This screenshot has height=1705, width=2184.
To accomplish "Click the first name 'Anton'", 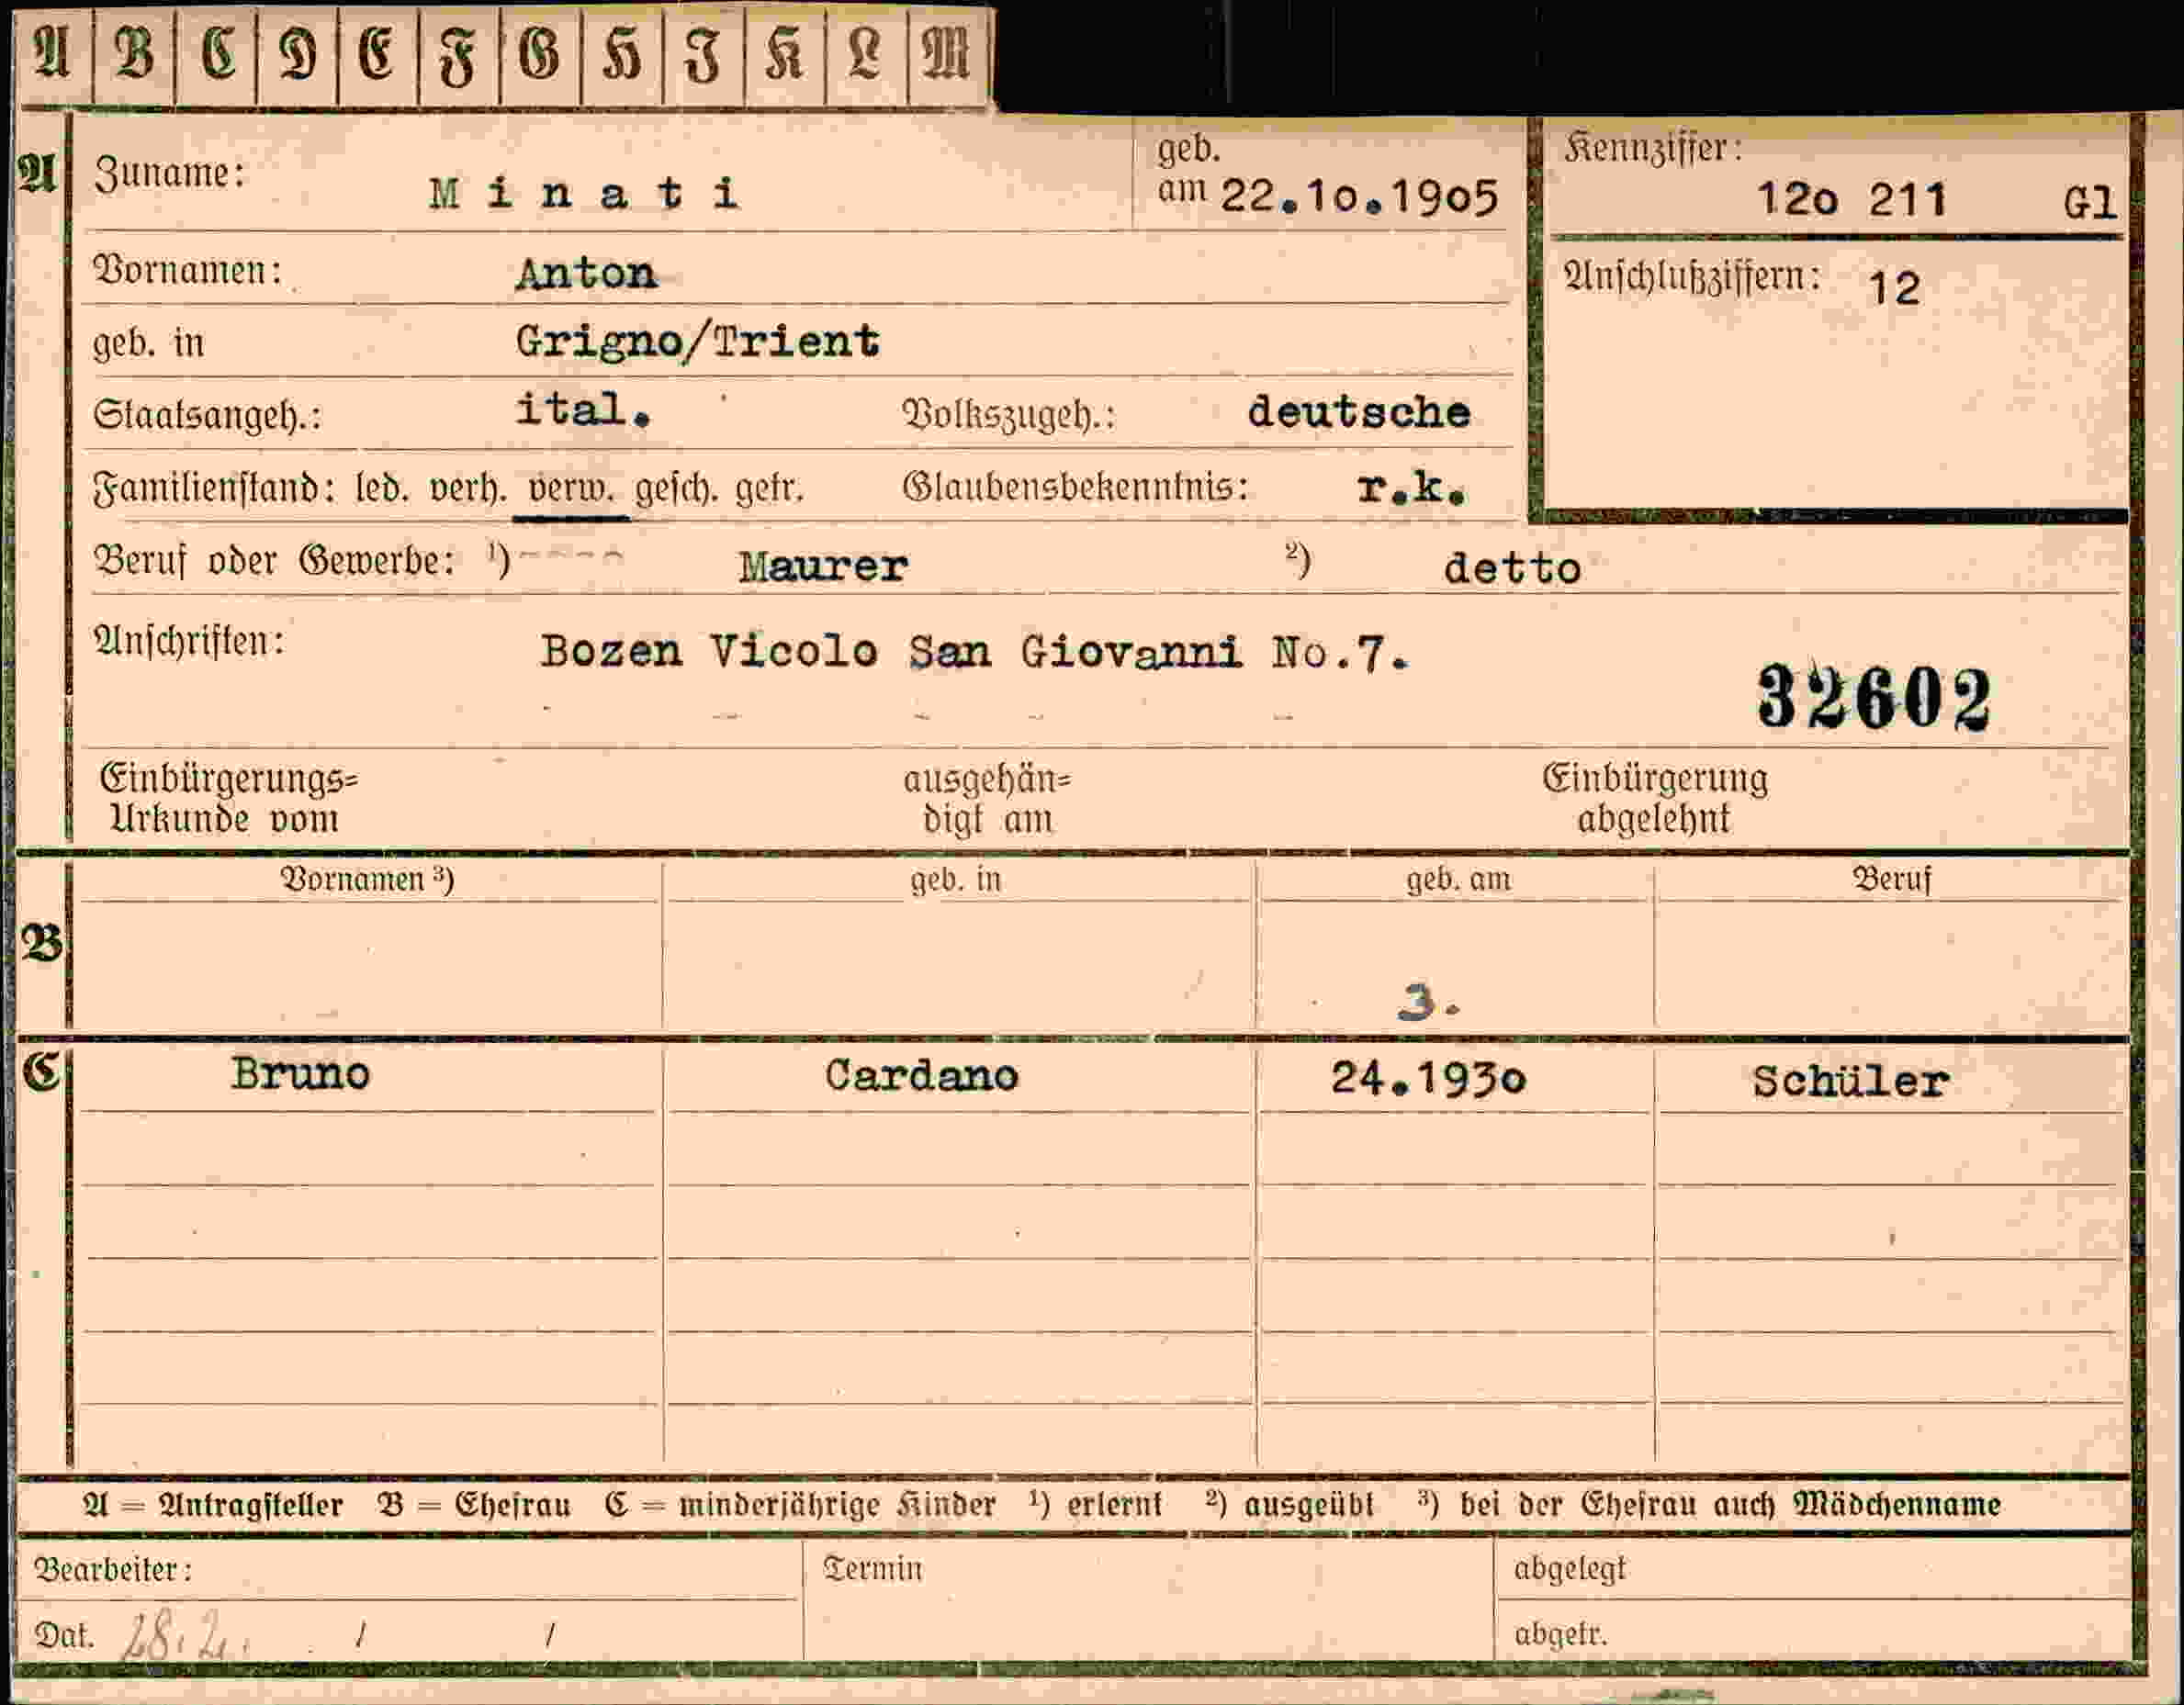I will tap(586, 273).
